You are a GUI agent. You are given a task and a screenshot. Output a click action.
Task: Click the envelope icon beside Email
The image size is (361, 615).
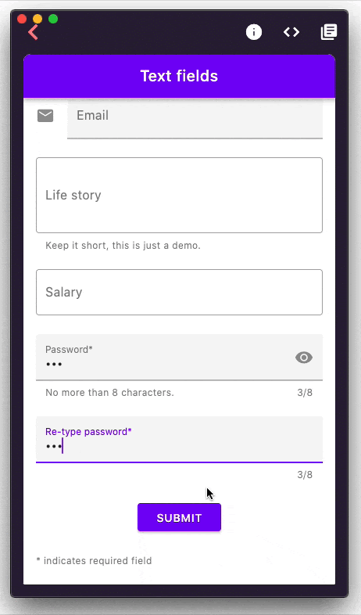45,116
